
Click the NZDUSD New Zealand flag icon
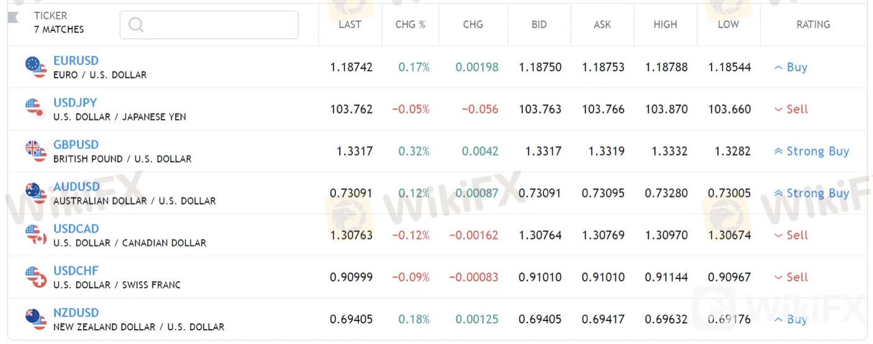point(36,319)
